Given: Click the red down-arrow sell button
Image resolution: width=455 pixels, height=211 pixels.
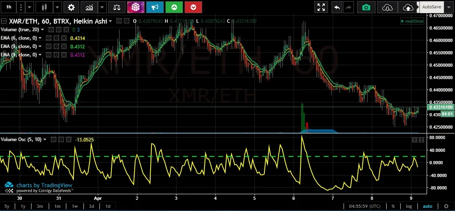Looking at the screenshot, I should tap(193, 7).
